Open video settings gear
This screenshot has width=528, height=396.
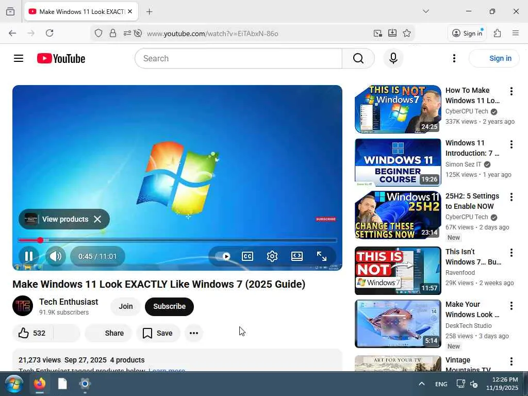click(x=272, y=256)
